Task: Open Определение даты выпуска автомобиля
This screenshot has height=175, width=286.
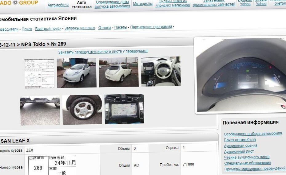Action: (x=112, y=4)
